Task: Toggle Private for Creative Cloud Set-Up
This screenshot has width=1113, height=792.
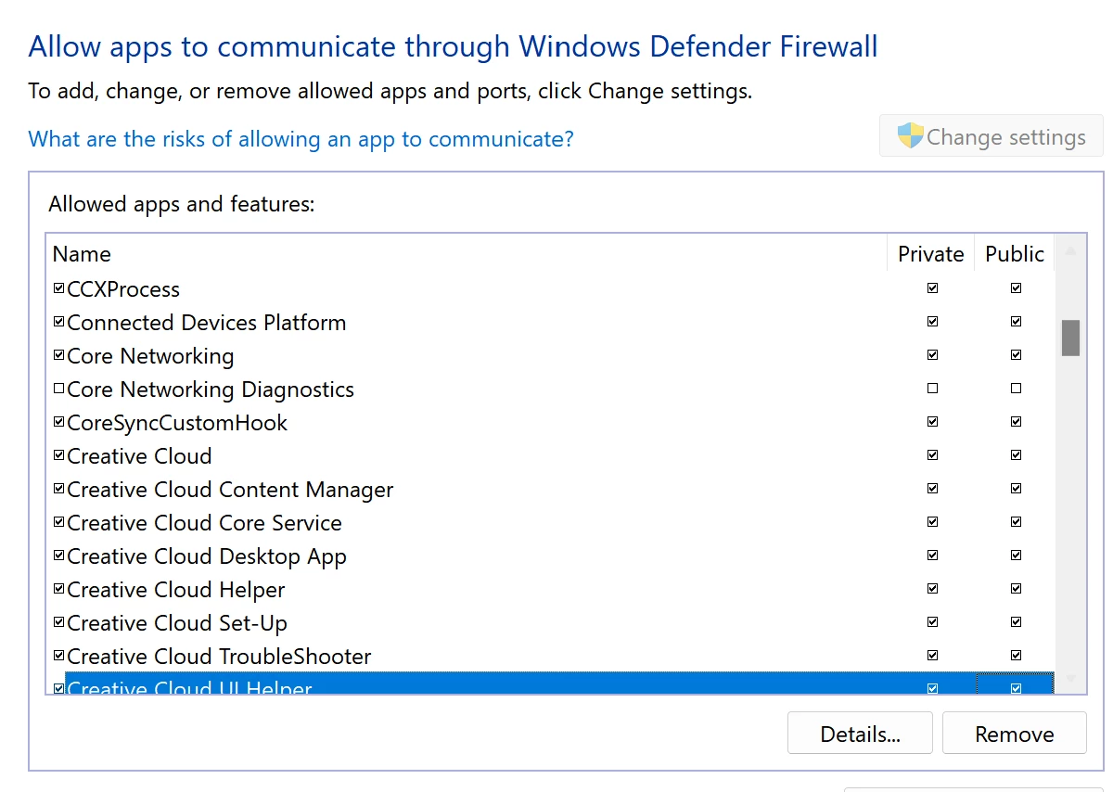Action: click(932, 622)
